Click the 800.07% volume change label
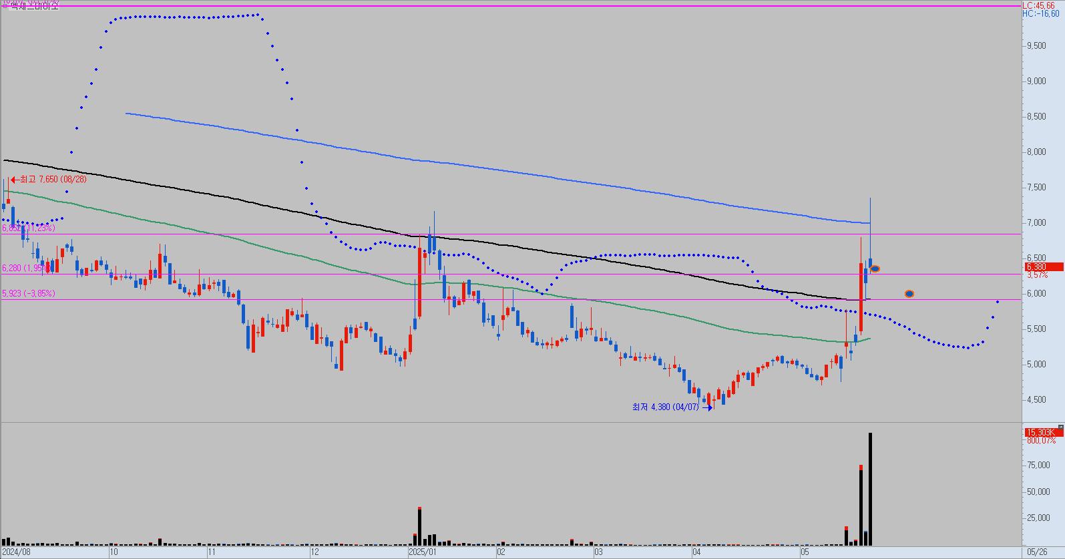1065x559 pixels. [1042, 441]
